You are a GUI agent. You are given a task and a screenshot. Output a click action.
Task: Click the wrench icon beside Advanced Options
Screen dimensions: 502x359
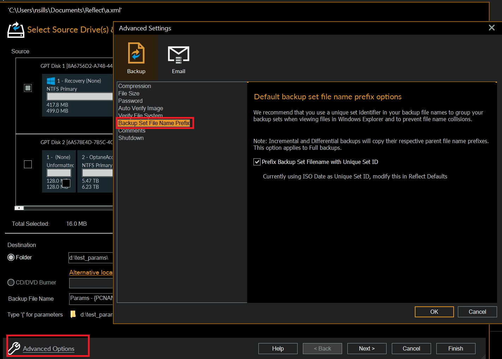[x=13, y=348]
